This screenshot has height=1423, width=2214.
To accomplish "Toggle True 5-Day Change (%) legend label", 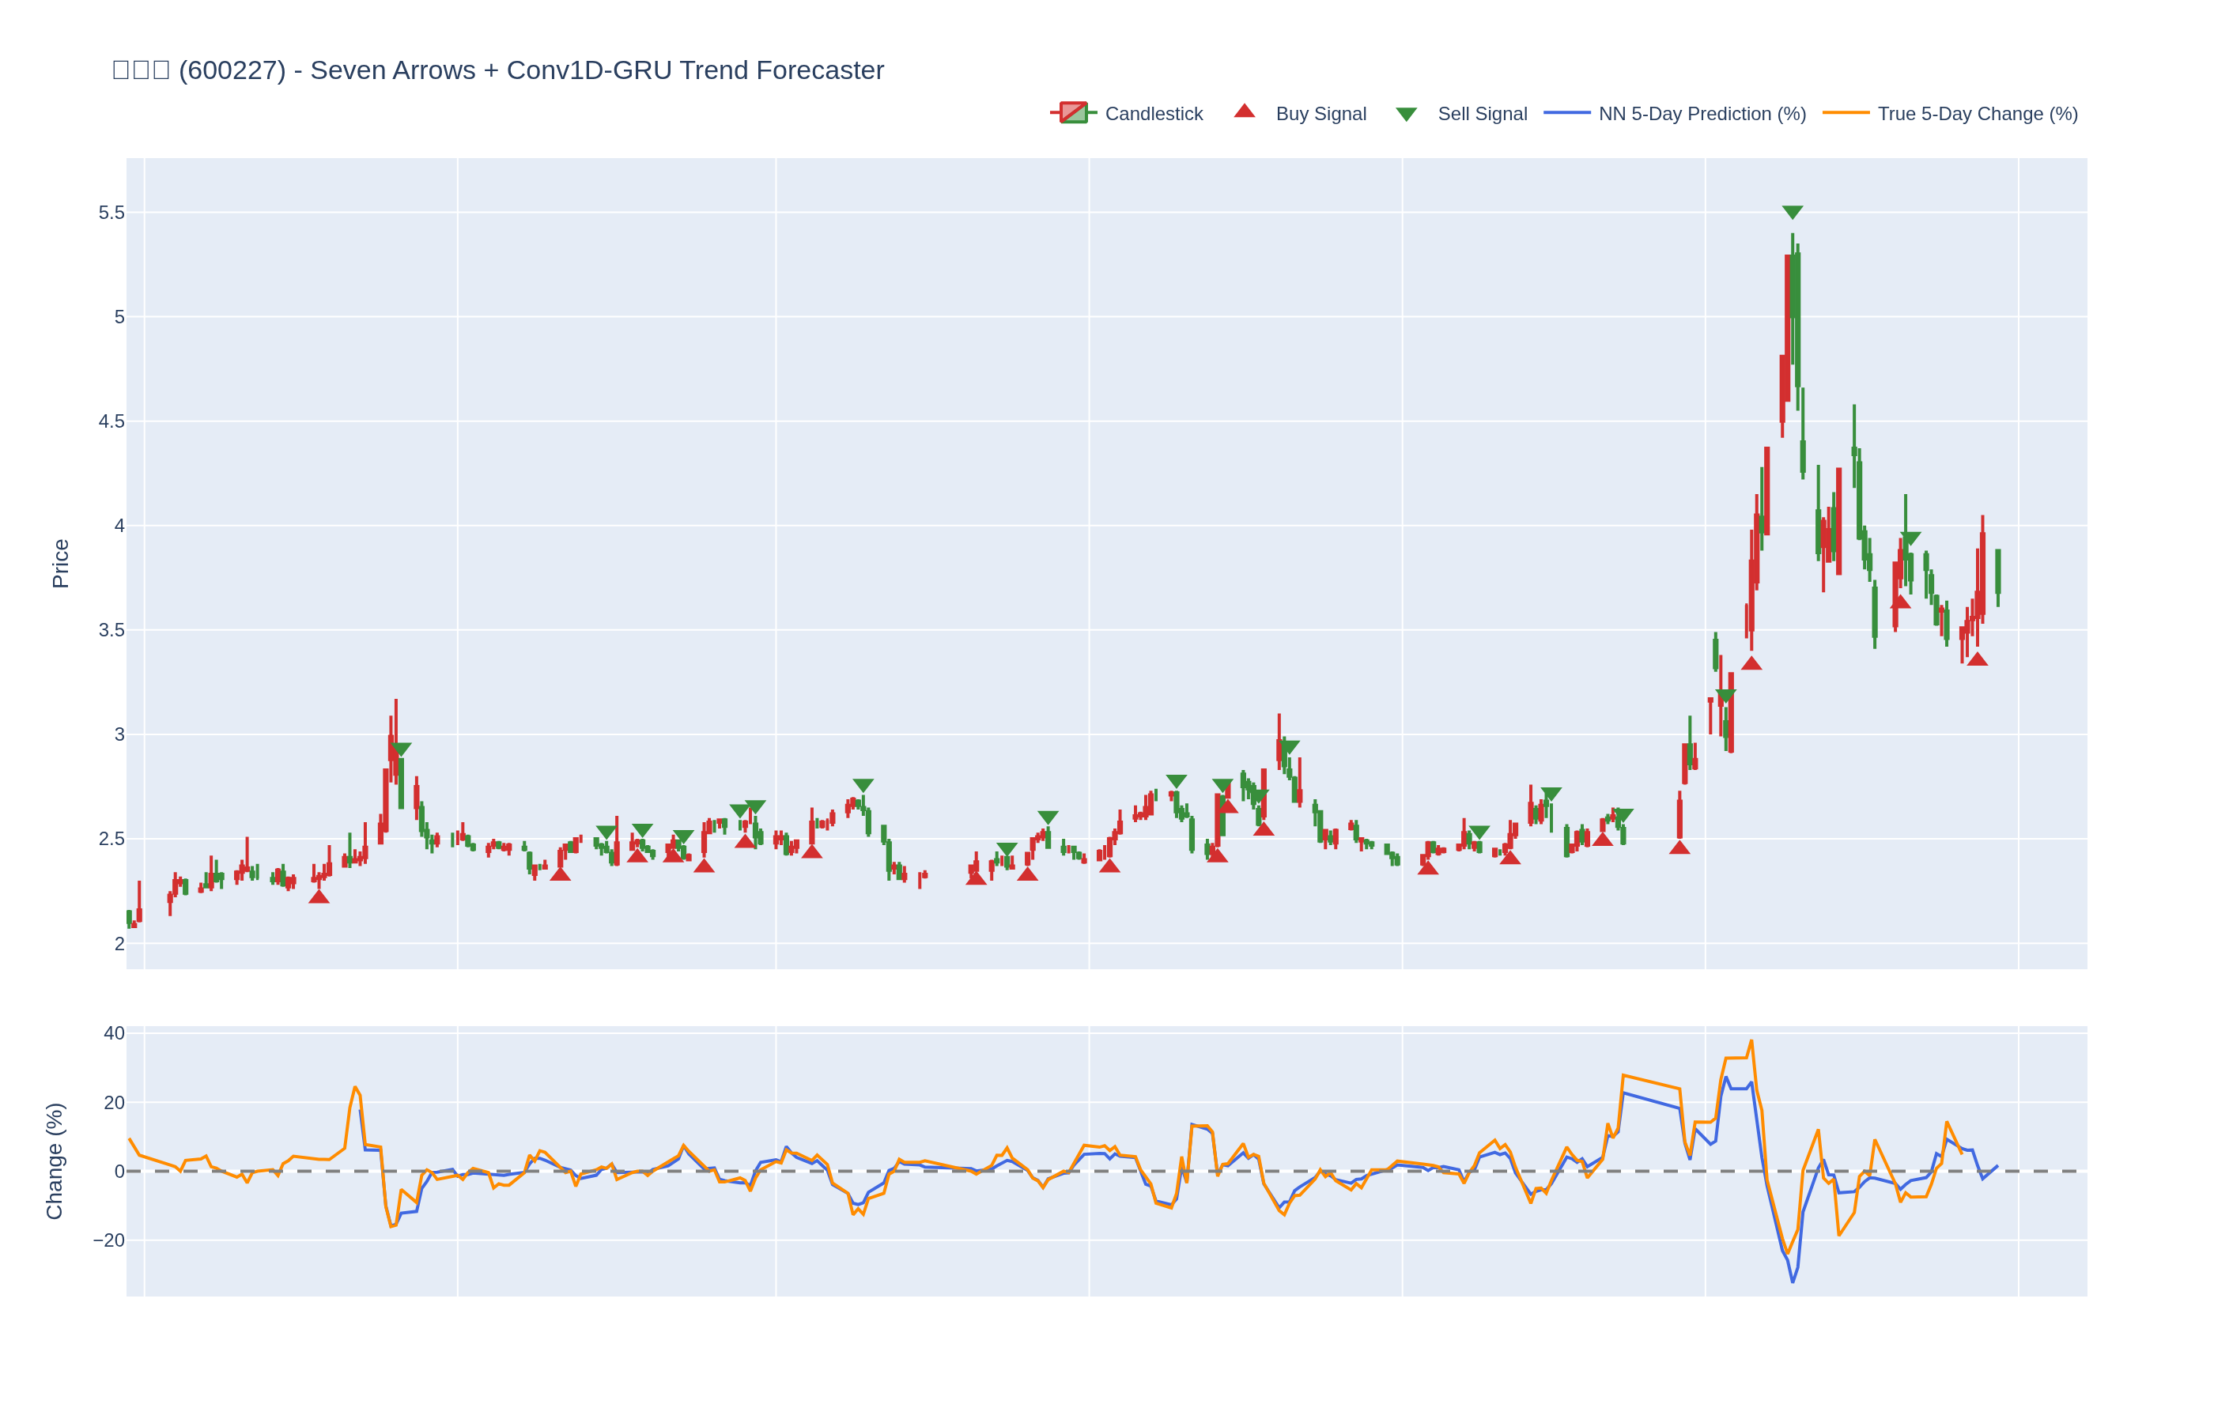I will pyautogui.click(x=1978, y=114).
